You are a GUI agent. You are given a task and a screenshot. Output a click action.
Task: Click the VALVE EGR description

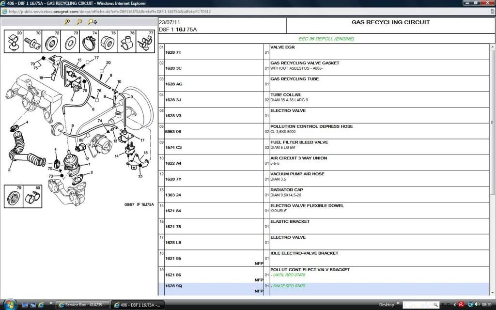point(282,47)
